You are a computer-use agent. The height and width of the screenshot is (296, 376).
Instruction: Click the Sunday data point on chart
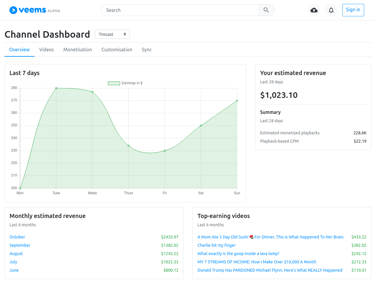click(x=237, y=101)
